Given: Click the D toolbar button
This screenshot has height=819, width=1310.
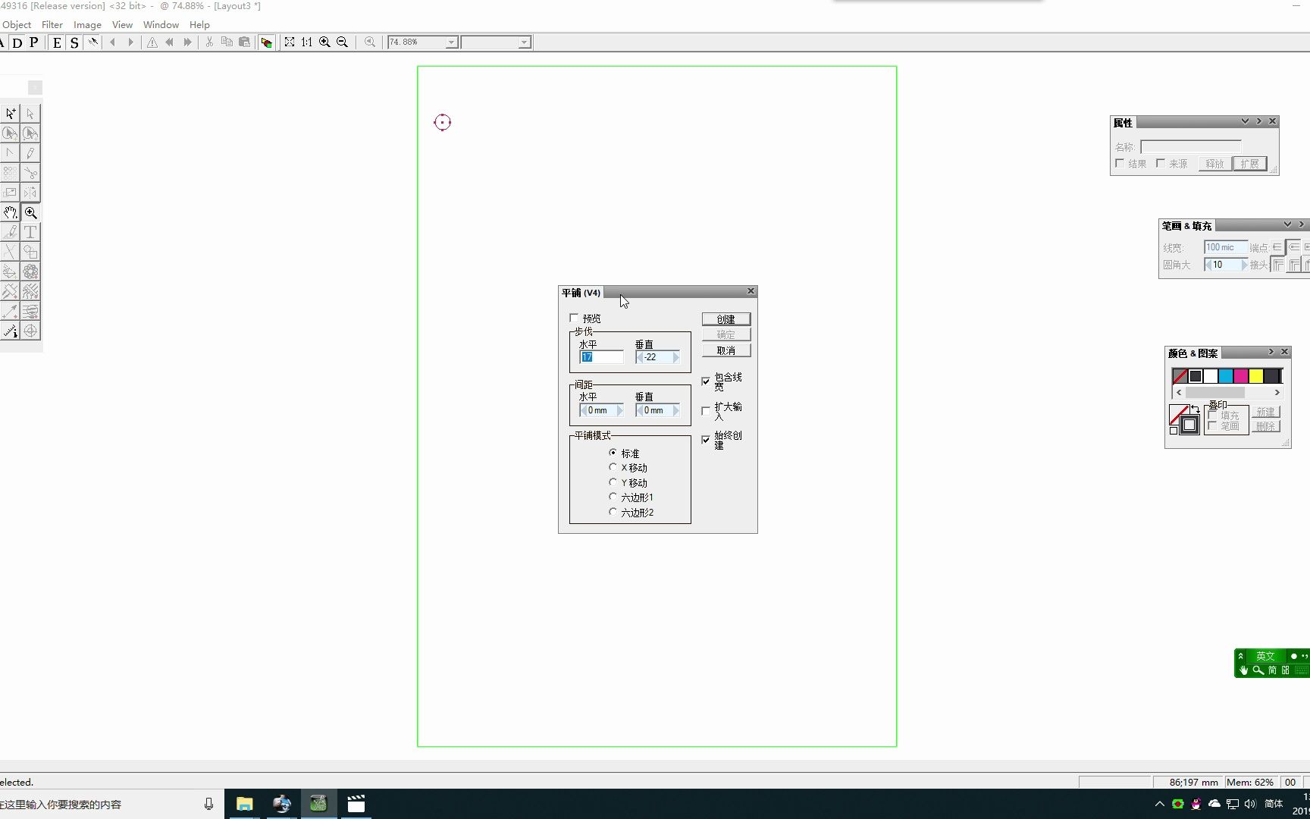Looking at the screenshot, I should [x=17, y=42].
